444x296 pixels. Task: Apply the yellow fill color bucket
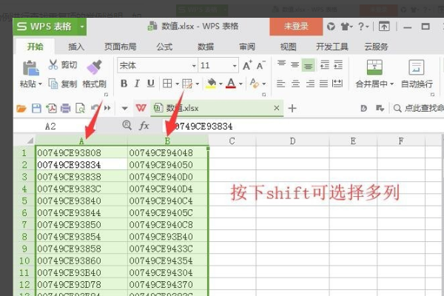pos(211,84)
